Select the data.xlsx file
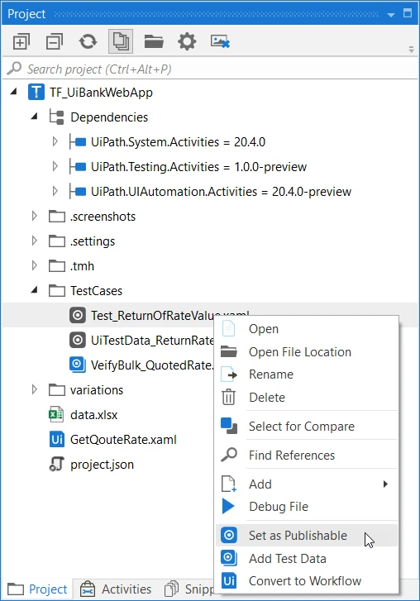 coord(94,415)
